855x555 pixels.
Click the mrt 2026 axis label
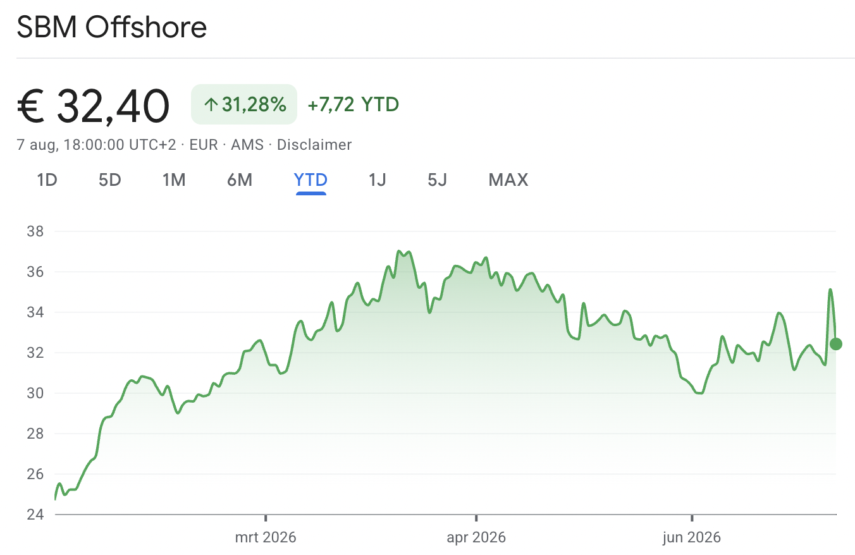tap(266, 538)
